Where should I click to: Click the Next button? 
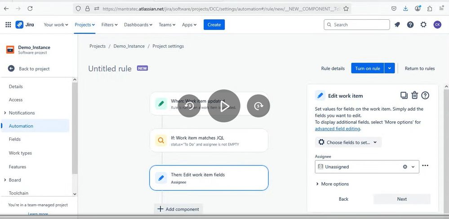tap(402, 199)
